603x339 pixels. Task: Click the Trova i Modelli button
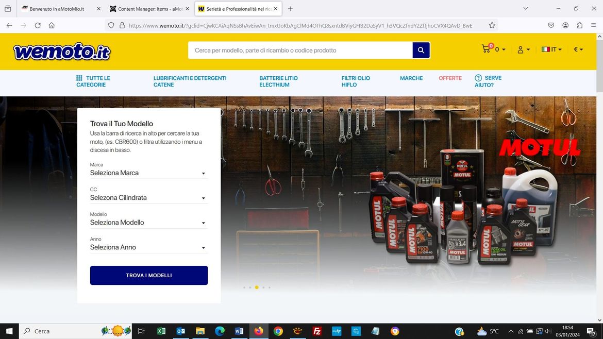coord(149,275)
